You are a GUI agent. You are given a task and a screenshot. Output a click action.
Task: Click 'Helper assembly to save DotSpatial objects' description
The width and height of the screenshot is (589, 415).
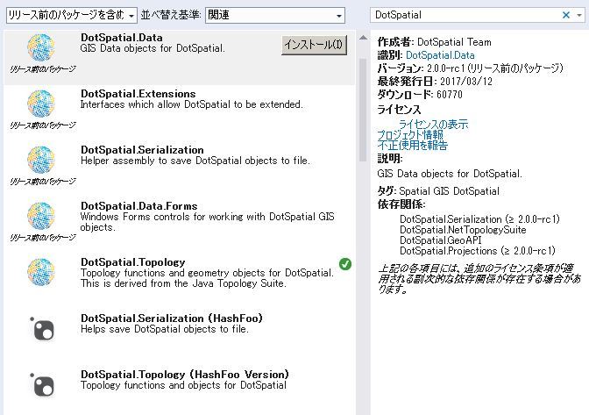[195, 161]
